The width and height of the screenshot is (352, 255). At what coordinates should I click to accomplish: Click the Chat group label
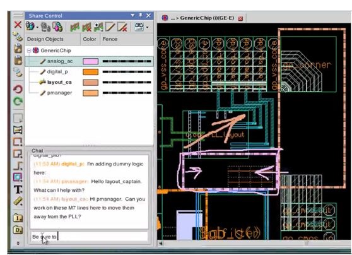click(37, 150)
